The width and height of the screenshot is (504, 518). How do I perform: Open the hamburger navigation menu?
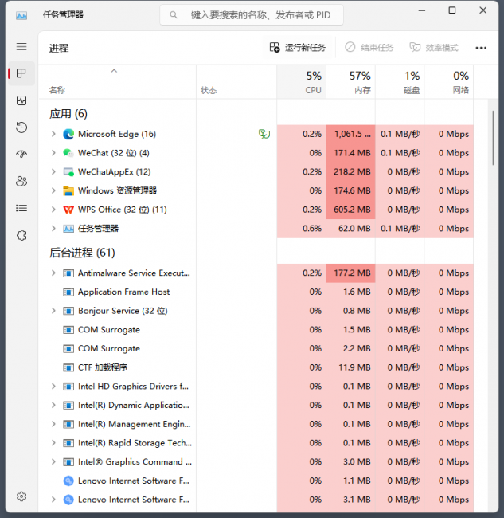coord(21,46)
